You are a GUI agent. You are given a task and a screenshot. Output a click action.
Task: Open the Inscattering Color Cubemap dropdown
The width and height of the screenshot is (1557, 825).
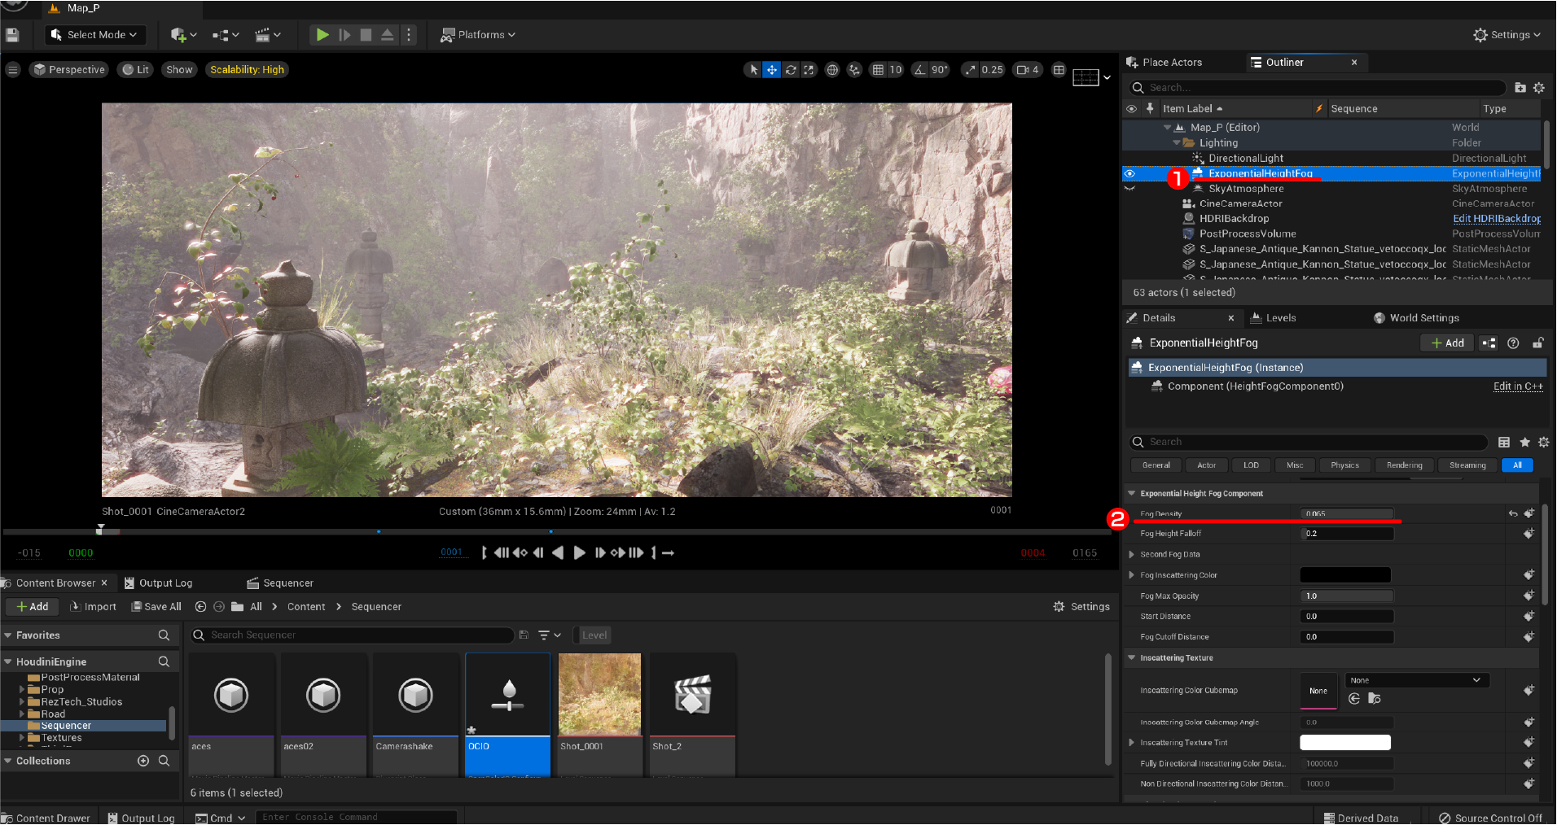(x=1415, y=679)
